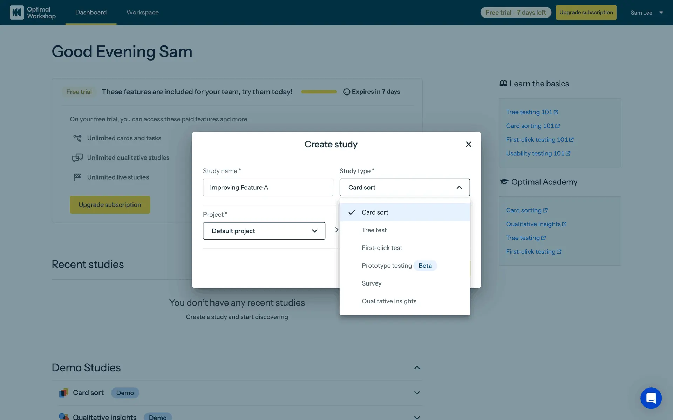Click Upgrade subscription in top bar
This screenshot has width=673, height=420.
coord(586,13)
